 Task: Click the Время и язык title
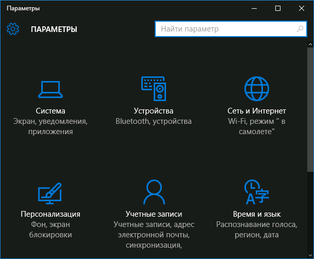[x=257, y=214]
